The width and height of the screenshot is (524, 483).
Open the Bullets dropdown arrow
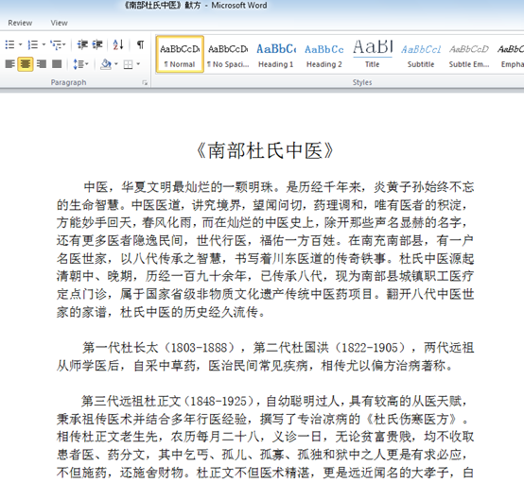point(20,44)
